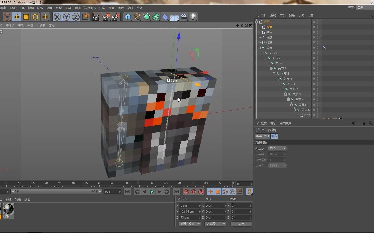Viewport: 374px width, 233px height.
Task: Open the spline pen tools icon
Action: 137,17
